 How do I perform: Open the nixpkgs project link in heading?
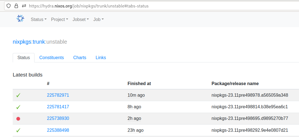click(x=22, y=42)
